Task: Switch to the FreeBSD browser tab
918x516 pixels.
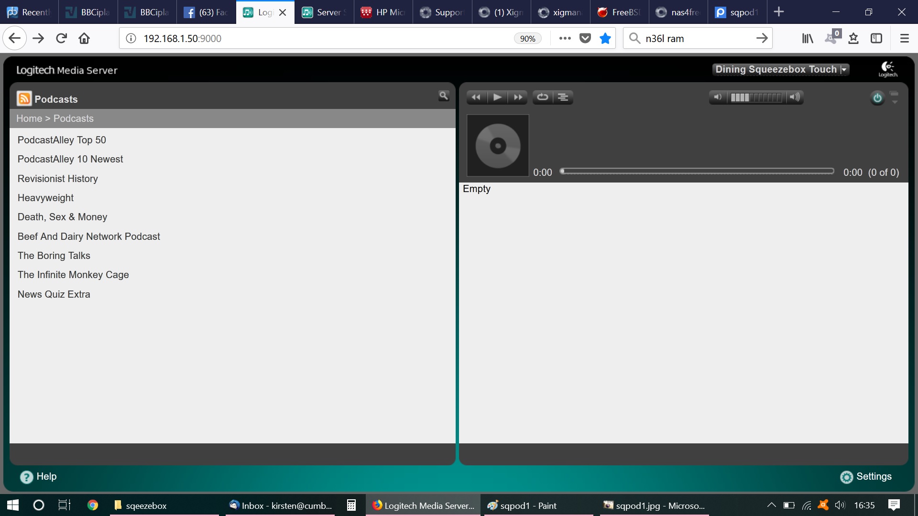Action: (x=619, y=12)
